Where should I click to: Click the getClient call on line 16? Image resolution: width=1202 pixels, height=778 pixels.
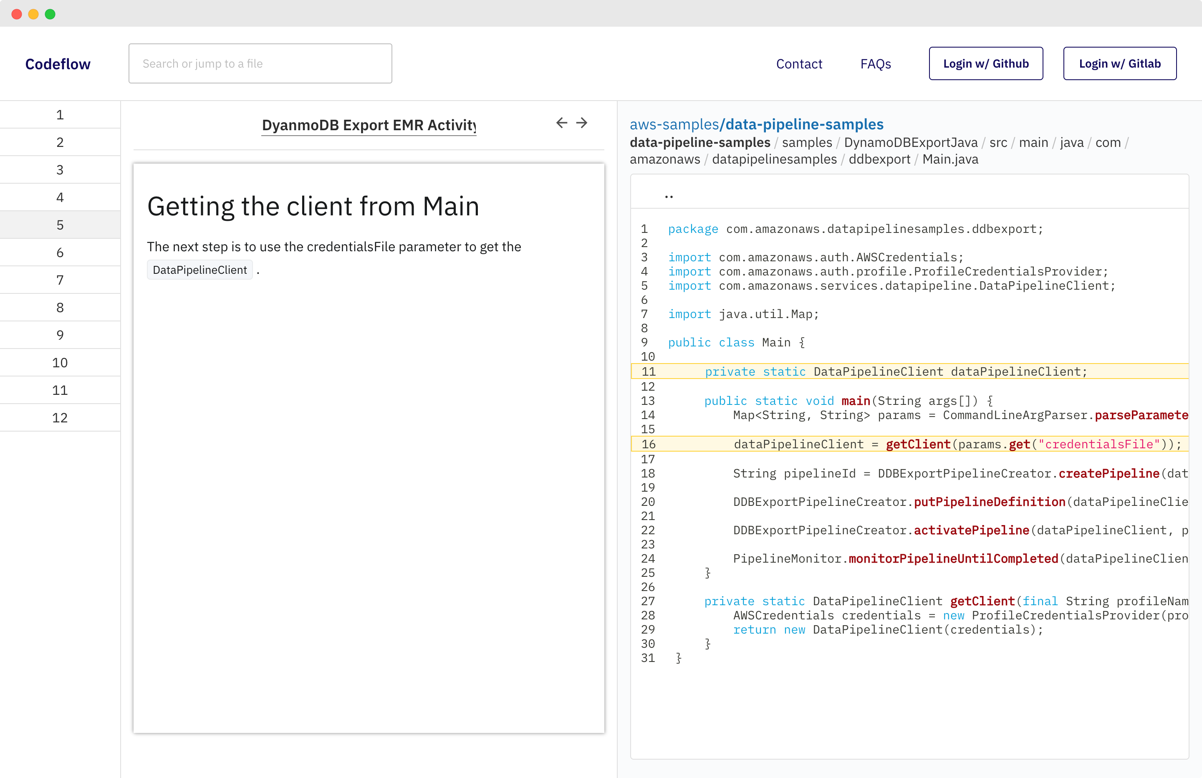coord(918,444)
